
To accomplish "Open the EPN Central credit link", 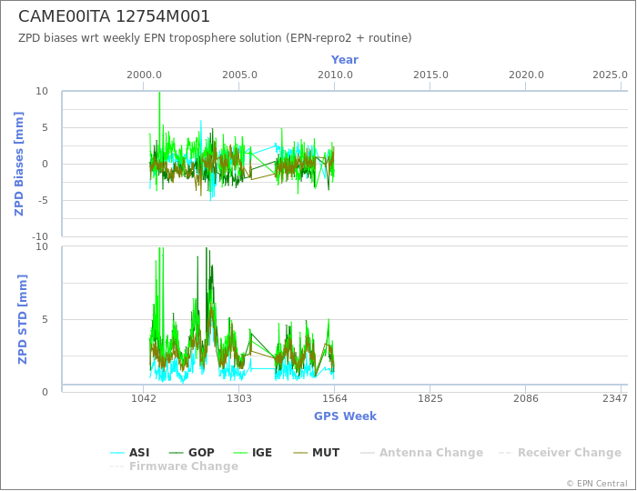I will click(x=597, y=484).
